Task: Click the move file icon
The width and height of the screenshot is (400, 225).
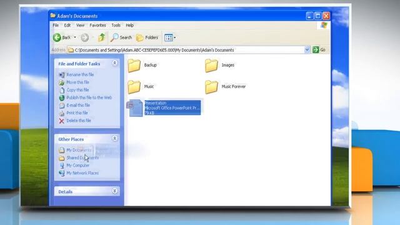Action: pos(61,82)
